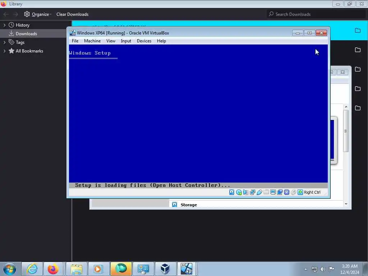Expand the Tags tree item
This screenshot has width=368, height=276.
[x=4, y=42]
